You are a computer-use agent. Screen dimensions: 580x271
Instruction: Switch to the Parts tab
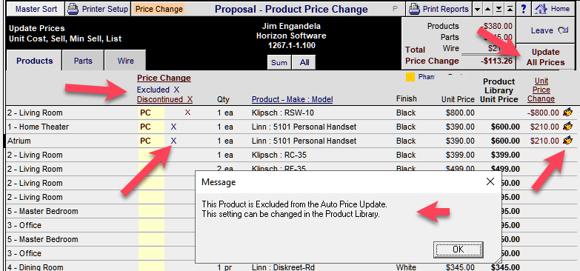point(83,61)
